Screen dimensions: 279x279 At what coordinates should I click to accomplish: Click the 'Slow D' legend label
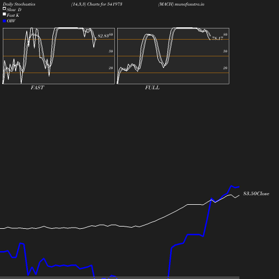(14, 9)
